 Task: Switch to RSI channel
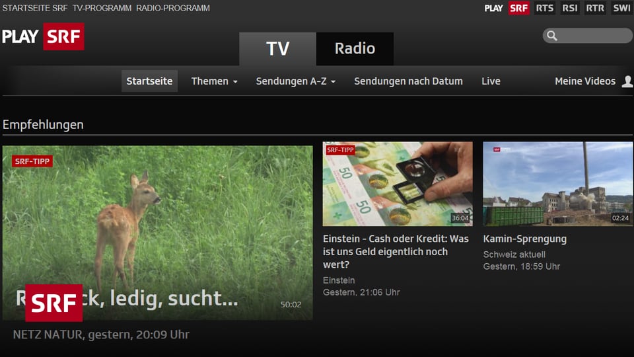tap(570, 8)
